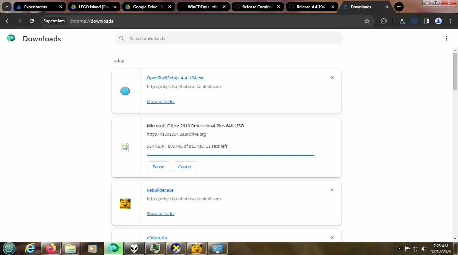
Task: Click the search magnifier icon
Action: click(122, 38)
